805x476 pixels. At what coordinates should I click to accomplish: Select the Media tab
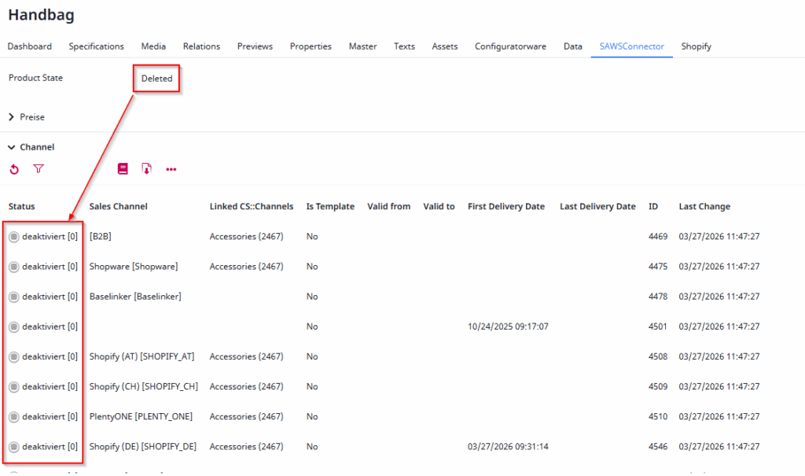point(153,46)
